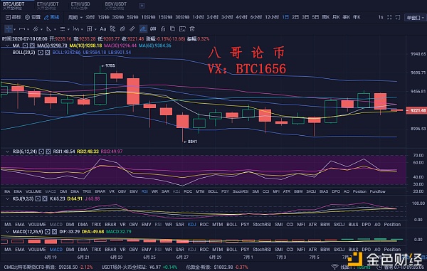Select the 月K monthly period

pyautogui.click(x=336, y=17)
